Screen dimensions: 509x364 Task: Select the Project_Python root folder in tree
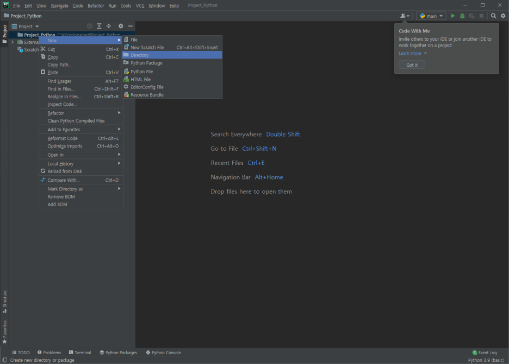click(39, 35)
